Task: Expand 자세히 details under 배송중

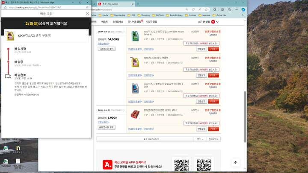Action: click(37, 65)
